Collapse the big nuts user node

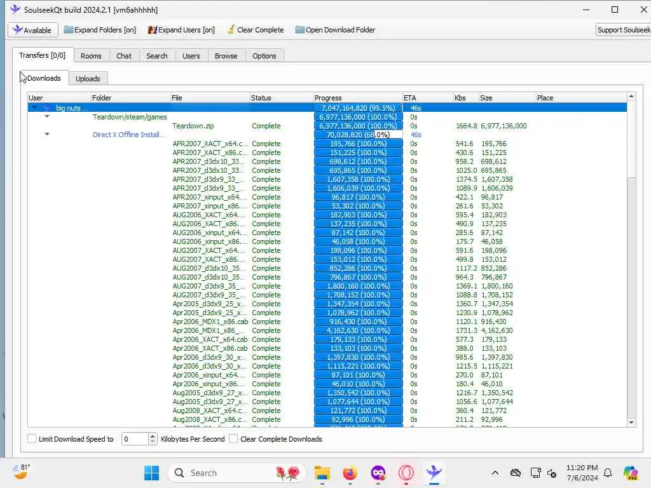click(x=34, y=107)
